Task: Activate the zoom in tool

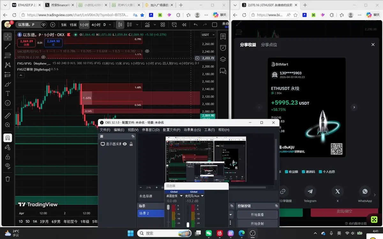Action: [8, 125]
